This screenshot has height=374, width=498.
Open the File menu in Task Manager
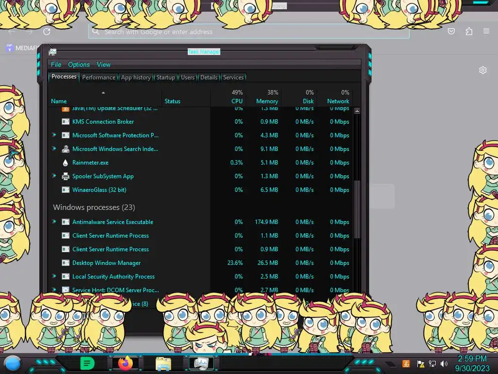coord(56,65)
